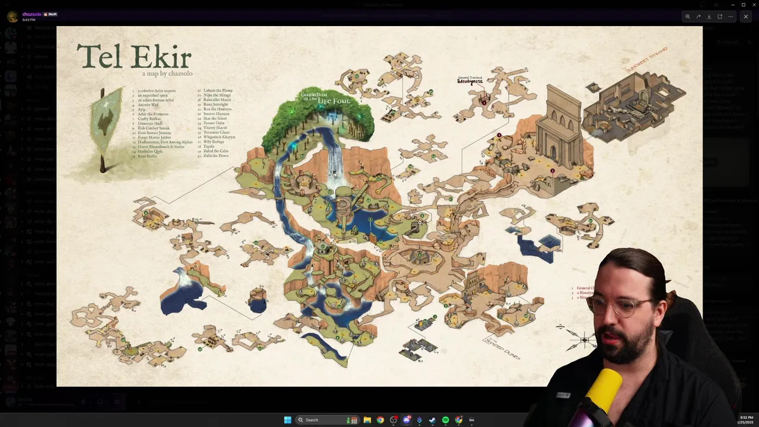Click the taskbar Search box
This screenshot has width=759, height=427.
coord(327,420)
